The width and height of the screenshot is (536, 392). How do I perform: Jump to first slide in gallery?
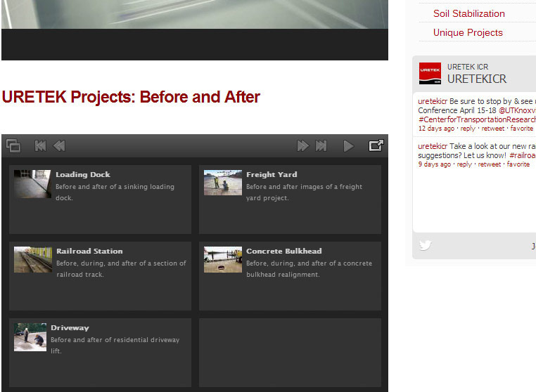pos(40,146)
